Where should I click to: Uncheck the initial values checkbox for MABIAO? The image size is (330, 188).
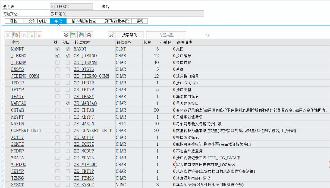(68, 103)
